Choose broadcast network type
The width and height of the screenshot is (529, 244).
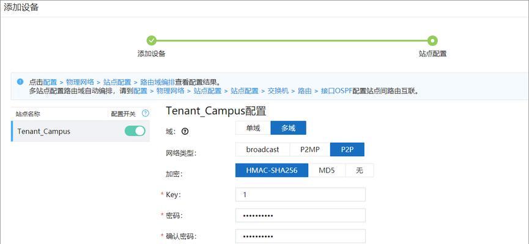tap(262, 150)
